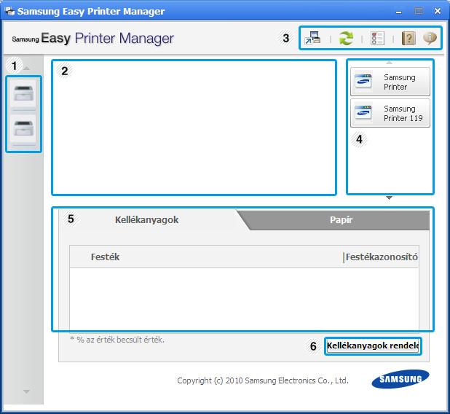Click the estimated value note text
Screen dimensions: 450x414
pos(117,340)
